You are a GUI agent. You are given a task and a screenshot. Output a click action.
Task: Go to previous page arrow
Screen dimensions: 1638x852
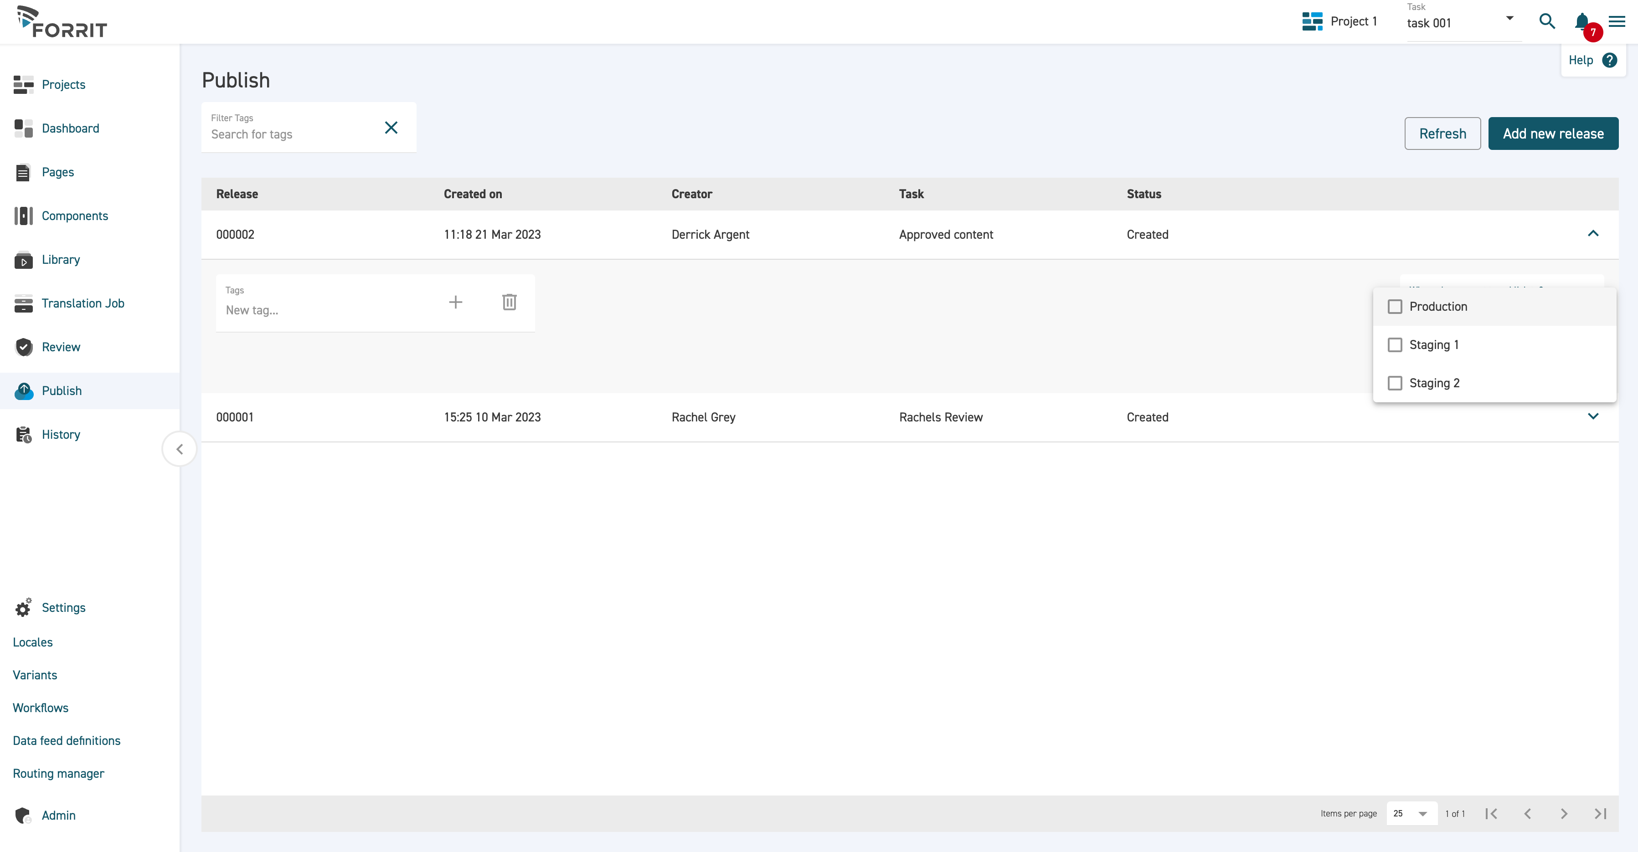[1527, 814]
